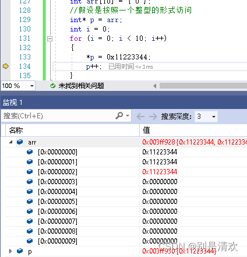This screenshot has width=247, height=257.
Task: Click the cube icon beside arr
Action: pyautogui.click(x=20, y=142)
